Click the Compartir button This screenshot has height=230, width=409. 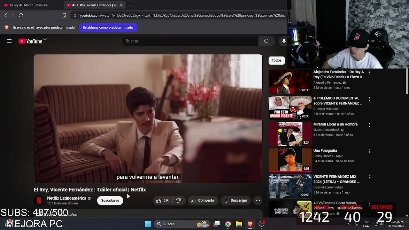pos(203,201)
